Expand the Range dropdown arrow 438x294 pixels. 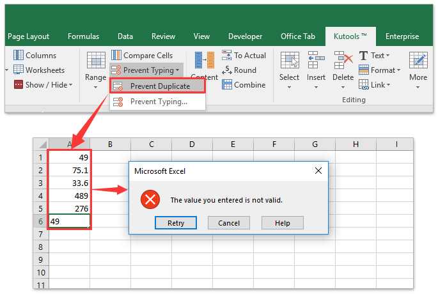coord(95,88)
